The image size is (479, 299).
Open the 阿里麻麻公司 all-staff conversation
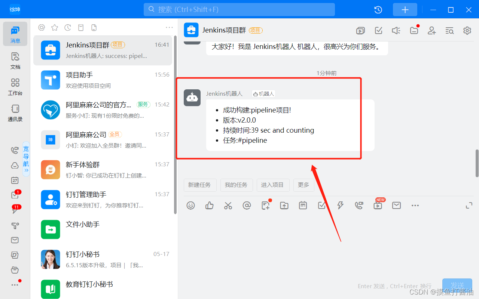pos(103,140)
